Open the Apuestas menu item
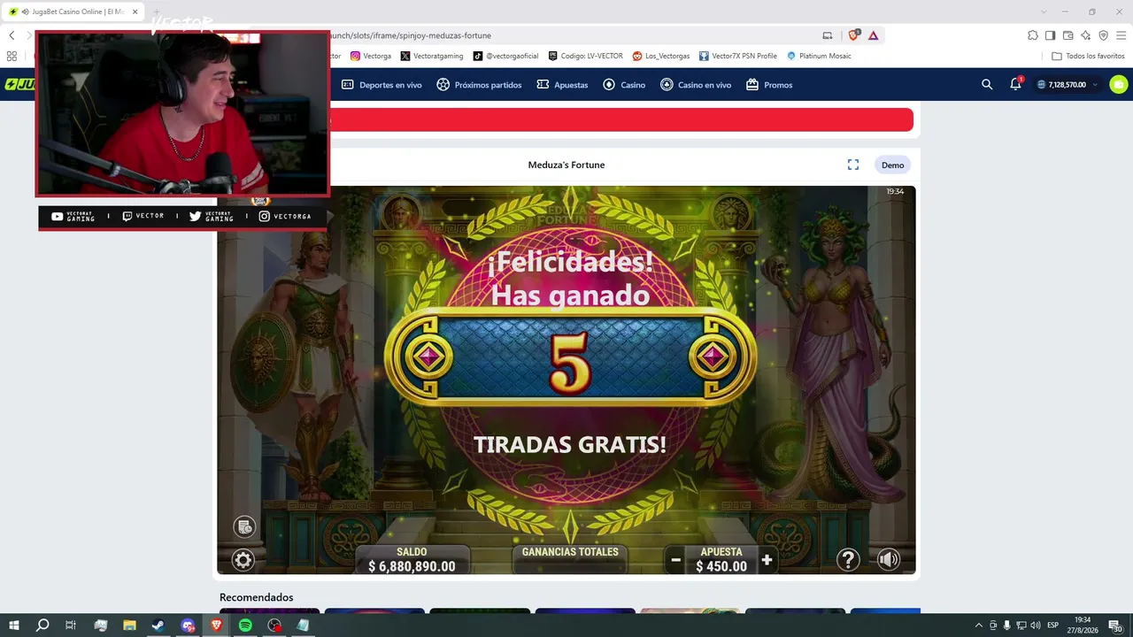Image resolution: width=1133 pixels, height=637 pixels. 562,85
